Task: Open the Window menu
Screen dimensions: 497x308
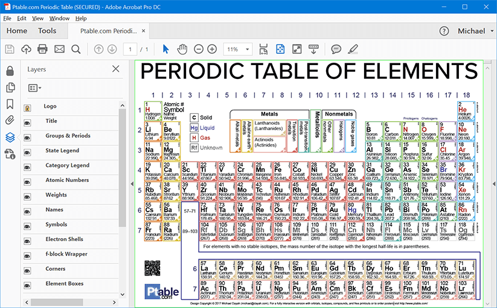Action: (59, 18)
